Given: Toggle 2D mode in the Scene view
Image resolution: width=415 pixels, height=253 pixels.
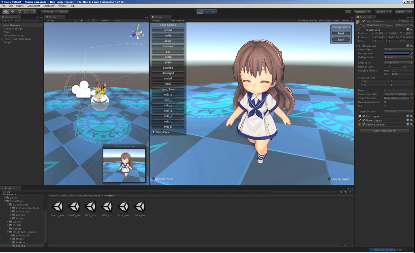Looking at the screenshot, I should point(76,20).
